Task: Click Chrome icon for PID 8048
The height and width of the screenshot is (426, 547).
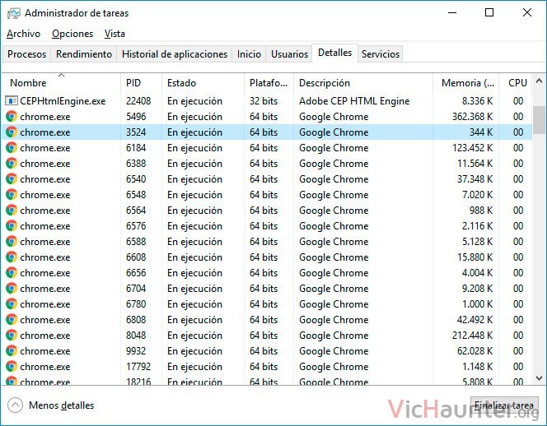Action: (x=12, y=336)
